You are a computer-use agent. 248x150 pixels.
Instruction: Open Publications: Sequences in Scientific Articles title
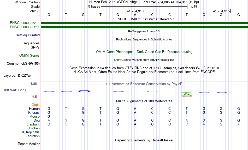[x=144, y=39]
